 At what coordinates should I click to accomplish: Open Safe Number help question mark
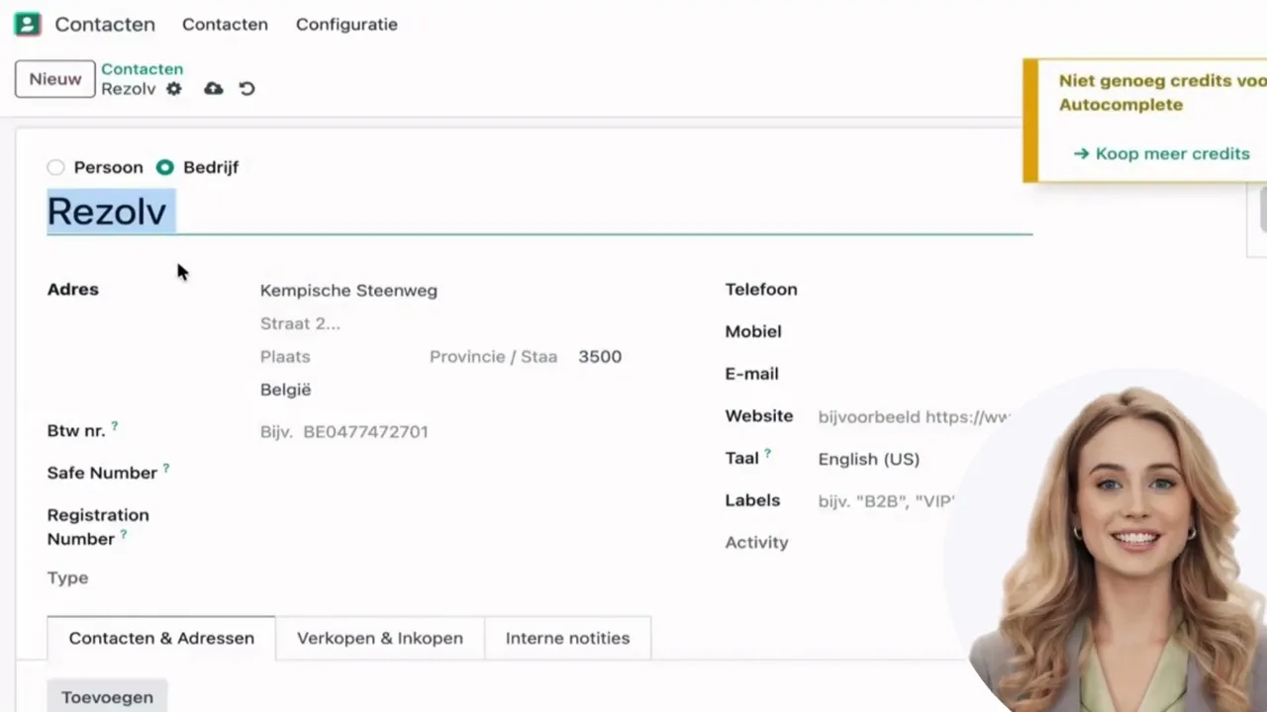(166, 469)
